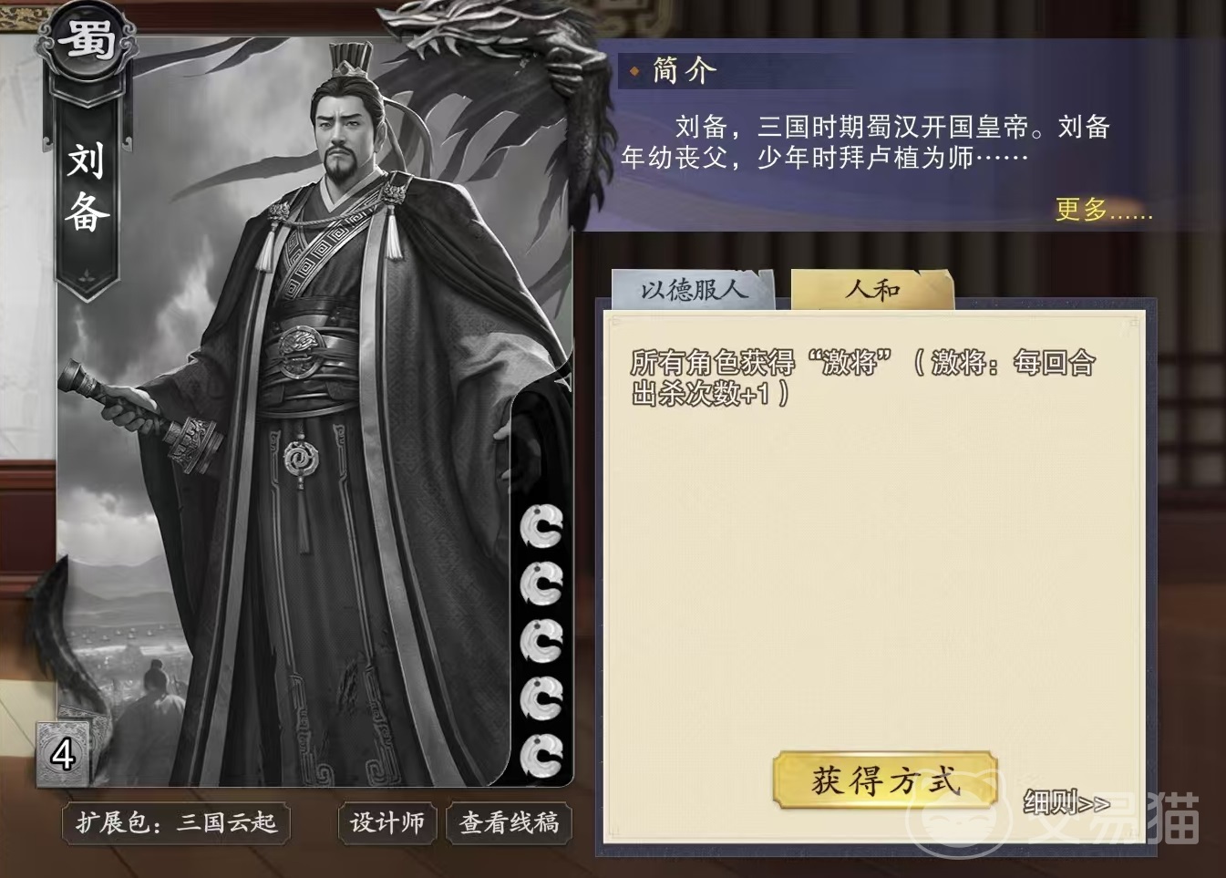Open the 细则>> detailed rules

(1066, 802)
